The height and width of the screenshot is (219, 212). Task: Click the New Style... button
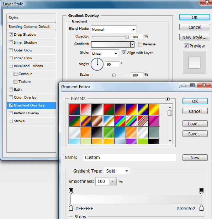pos(195,37)
